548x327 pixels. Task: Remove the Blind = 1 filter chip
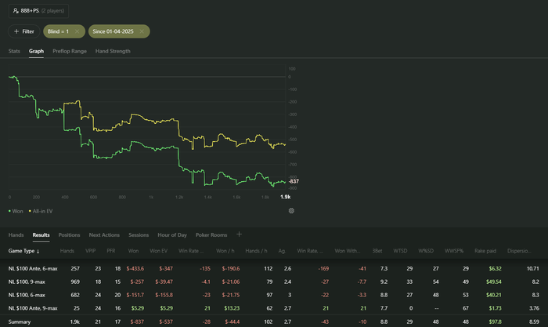(x=76, y=31)
